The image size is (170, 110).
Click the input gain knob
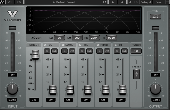(12, 89)
